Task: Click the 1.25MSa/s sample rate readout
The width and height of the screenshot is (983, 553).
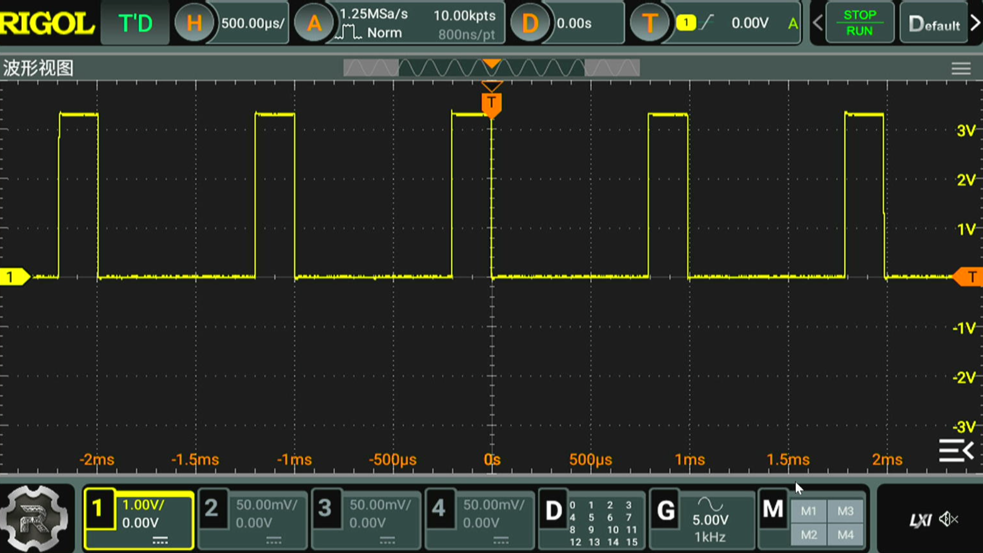Action: tap(374, 14)
